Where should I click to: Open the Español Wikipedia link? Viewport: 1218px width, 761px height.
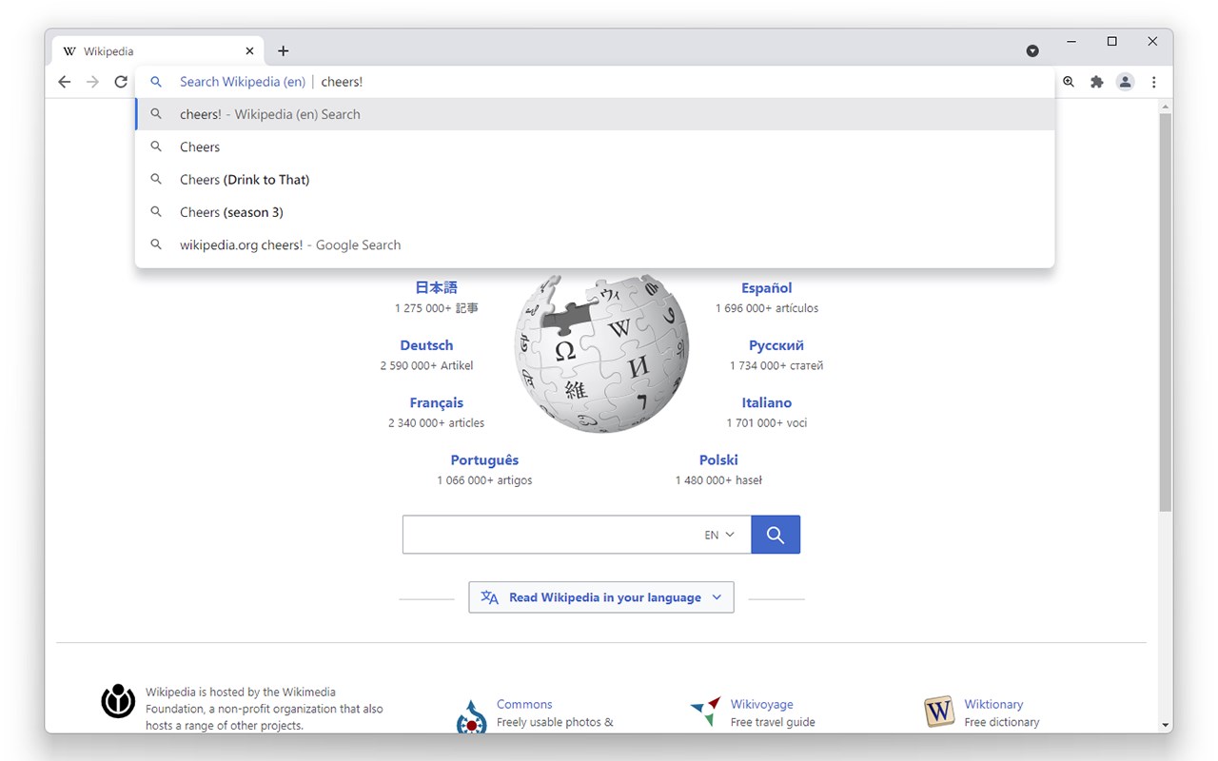767,288
